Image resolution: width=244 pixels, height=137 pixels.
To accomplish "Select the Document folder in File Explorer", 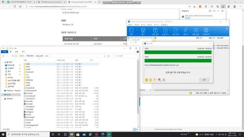I will click(30, 72).
